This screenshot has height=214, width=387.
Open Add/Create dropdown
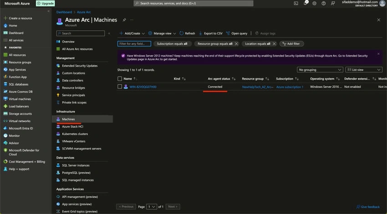[x=132, y=34]
